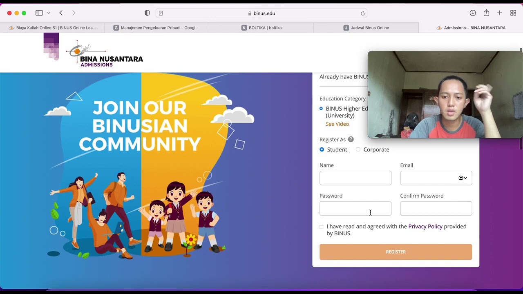Open the Share icon

(x=486, y=13)
